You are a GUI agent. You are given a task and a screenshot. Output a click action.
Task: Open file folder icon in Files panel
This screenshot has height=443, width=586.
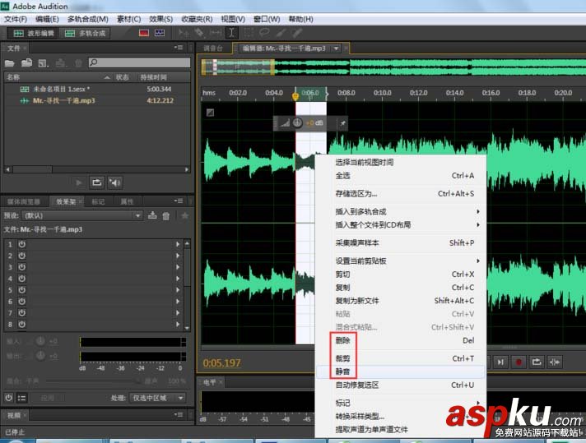click(10, 63)
